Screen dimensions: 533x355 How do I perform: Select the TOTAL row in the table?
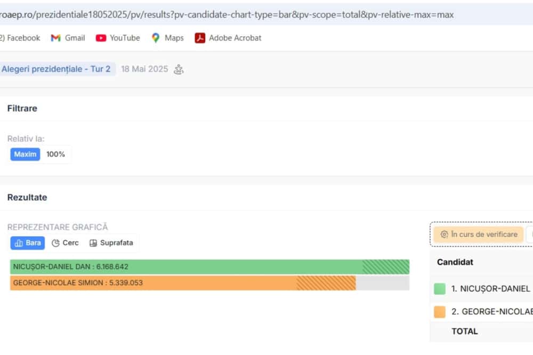click(x=465, y=331)
